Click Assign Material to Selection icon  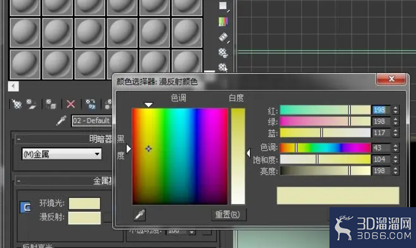click(51, 104)
